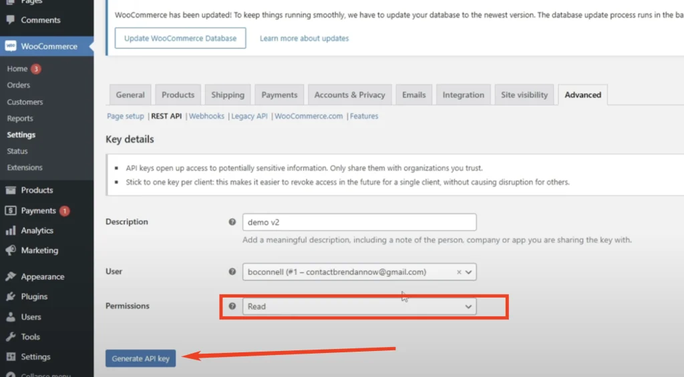Switch to the General settings tab
684x377 pixels.
pyautogui.click(x=130, y=95)
